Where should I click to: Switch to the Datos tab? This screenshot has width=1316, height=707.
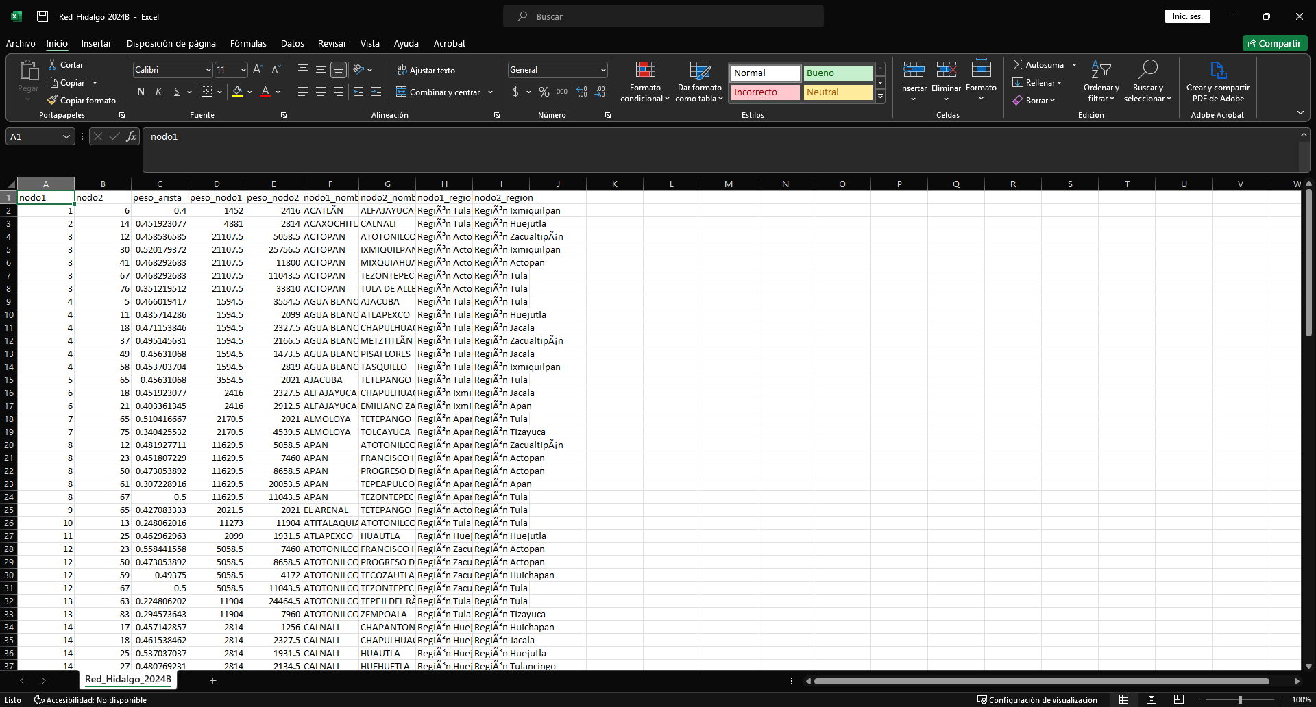coord(292,43)
